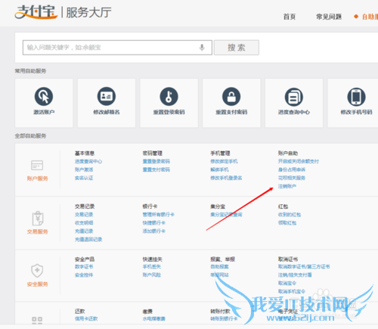Image resolution: width=378 pixels, height=329 pixels.
Task: Click the 交易服务 yen clipboard icon
Action: point(38,219)
